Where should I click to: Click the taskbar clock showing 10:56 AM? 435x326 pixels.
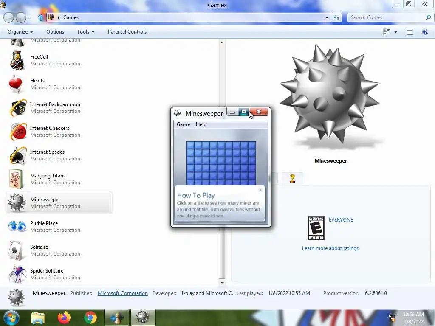(x=413, y=318)
